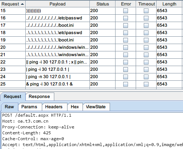
Task: Tick the Error checkbox for request 19
Action: (125, 40)
